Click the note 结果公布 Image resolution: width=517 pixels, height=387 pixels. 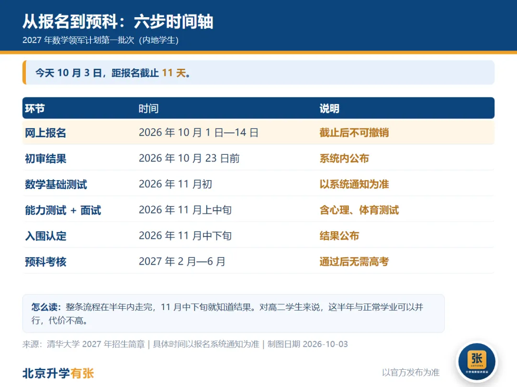pos(339,236)
